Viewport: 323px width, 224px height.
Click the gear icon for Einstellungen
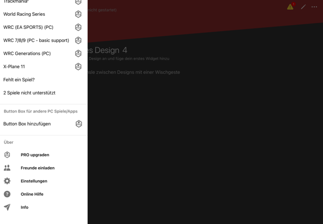point(7,181)
